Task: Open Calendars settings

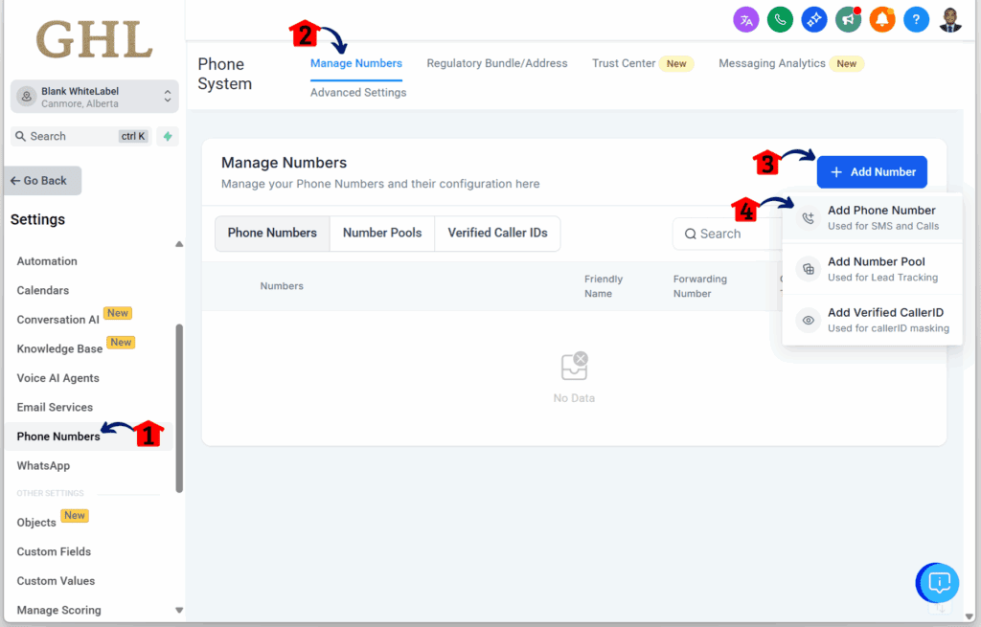Action: point(42,291)
